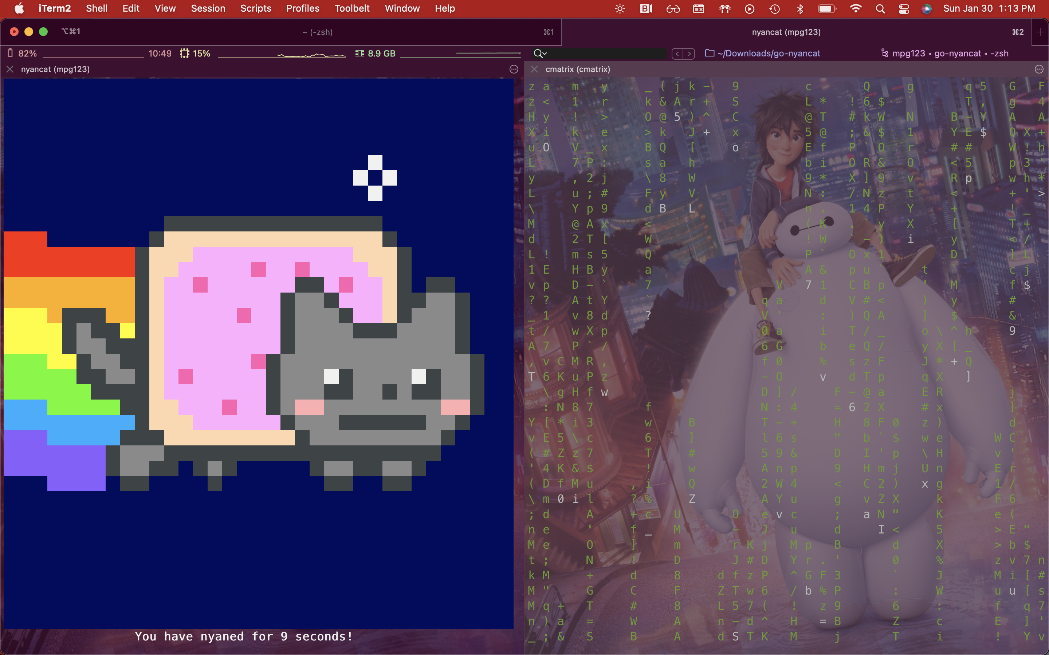The height and width of the screenshot is (655, 1049).
Task: Close the nyancat (mpg123) pane
Action: coord(10,69)
